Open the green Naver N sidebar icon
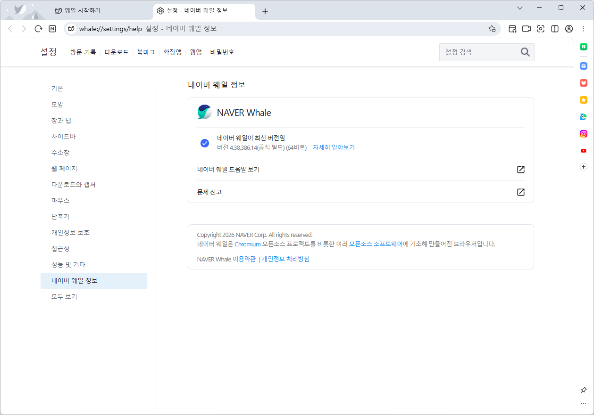The height and width of the screenshot is (415, 594). [584, 47]
